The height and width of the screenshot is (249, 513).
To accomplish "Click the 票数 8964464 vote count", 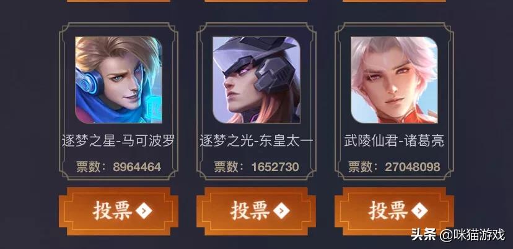I will coord(118,167).
